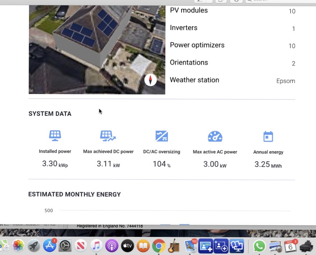Viewport: 316px width, 255px height.
Task: Click the DC/AC oversizing label
Action: pyautogui.click(x=162, y=152)
